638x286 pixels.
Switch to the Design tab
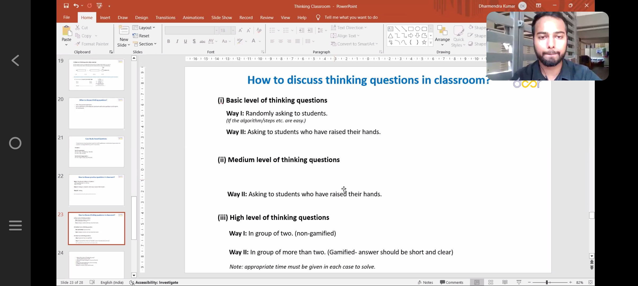point(141,17)
